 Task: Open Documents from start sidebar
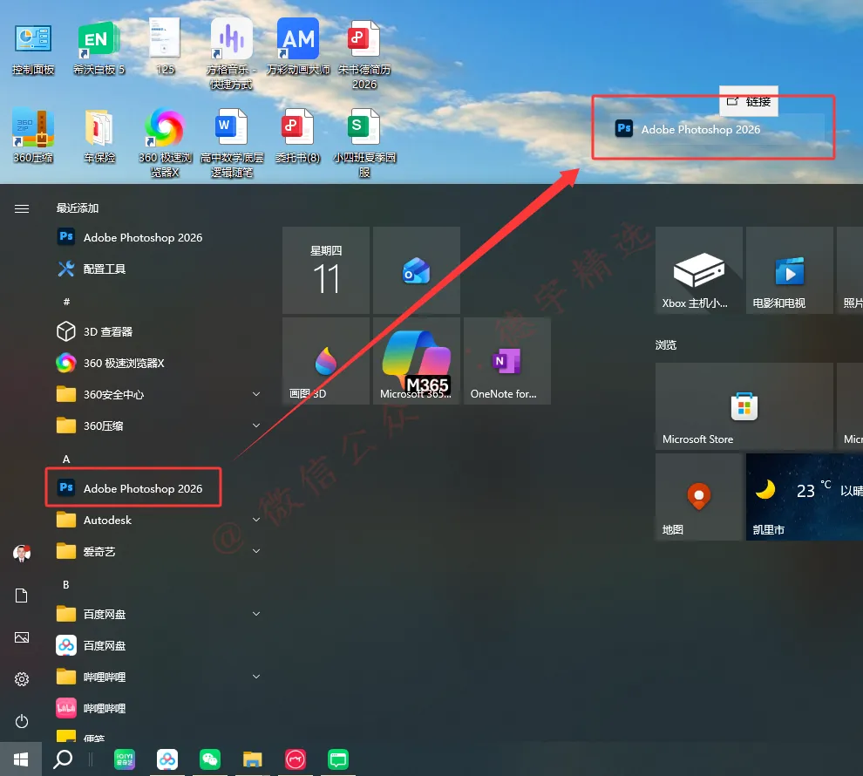(x=22, y=596)
